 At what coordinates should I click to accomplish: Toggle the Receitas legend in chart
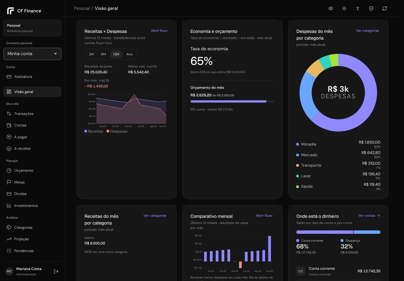coord(94,131)
